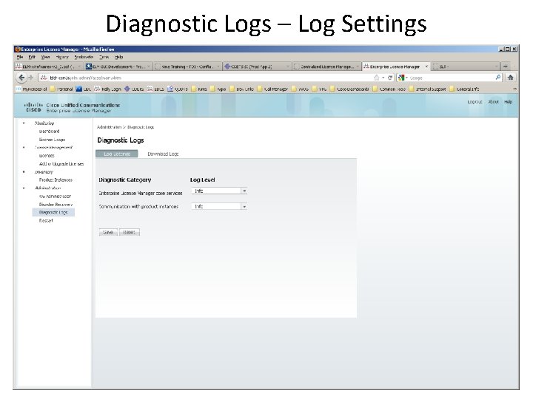Open the Edit menu
533x399 pixels.
click(x=32, y=57)
